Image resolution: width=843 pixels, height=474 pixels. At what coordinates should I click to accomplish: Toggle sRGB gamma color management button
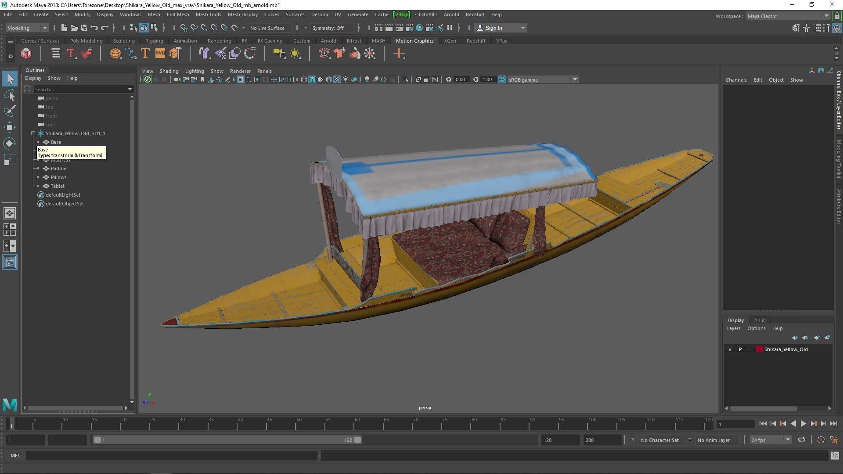(502, 79)
